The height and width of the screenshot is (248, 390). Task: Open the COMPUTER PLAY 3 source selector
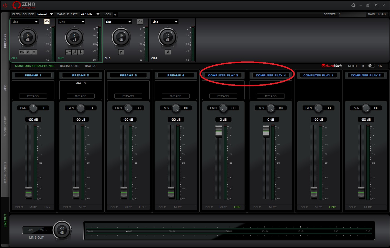coord(223,75)
